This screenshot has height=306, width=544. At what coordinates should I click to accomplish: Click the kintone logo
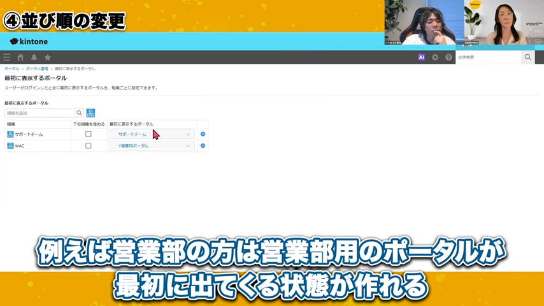point(29,41)
